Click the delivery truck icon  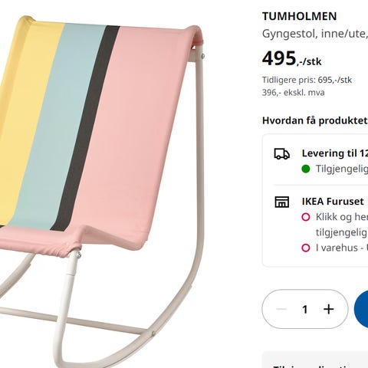coord(282,154)
